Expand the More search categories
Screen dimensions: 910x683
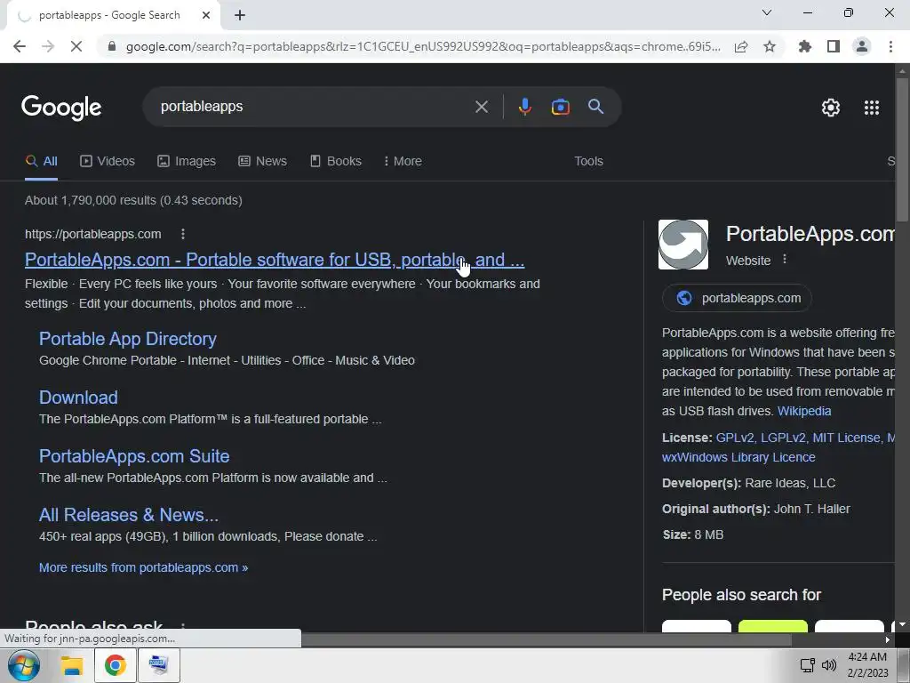[x=403, y=162]
